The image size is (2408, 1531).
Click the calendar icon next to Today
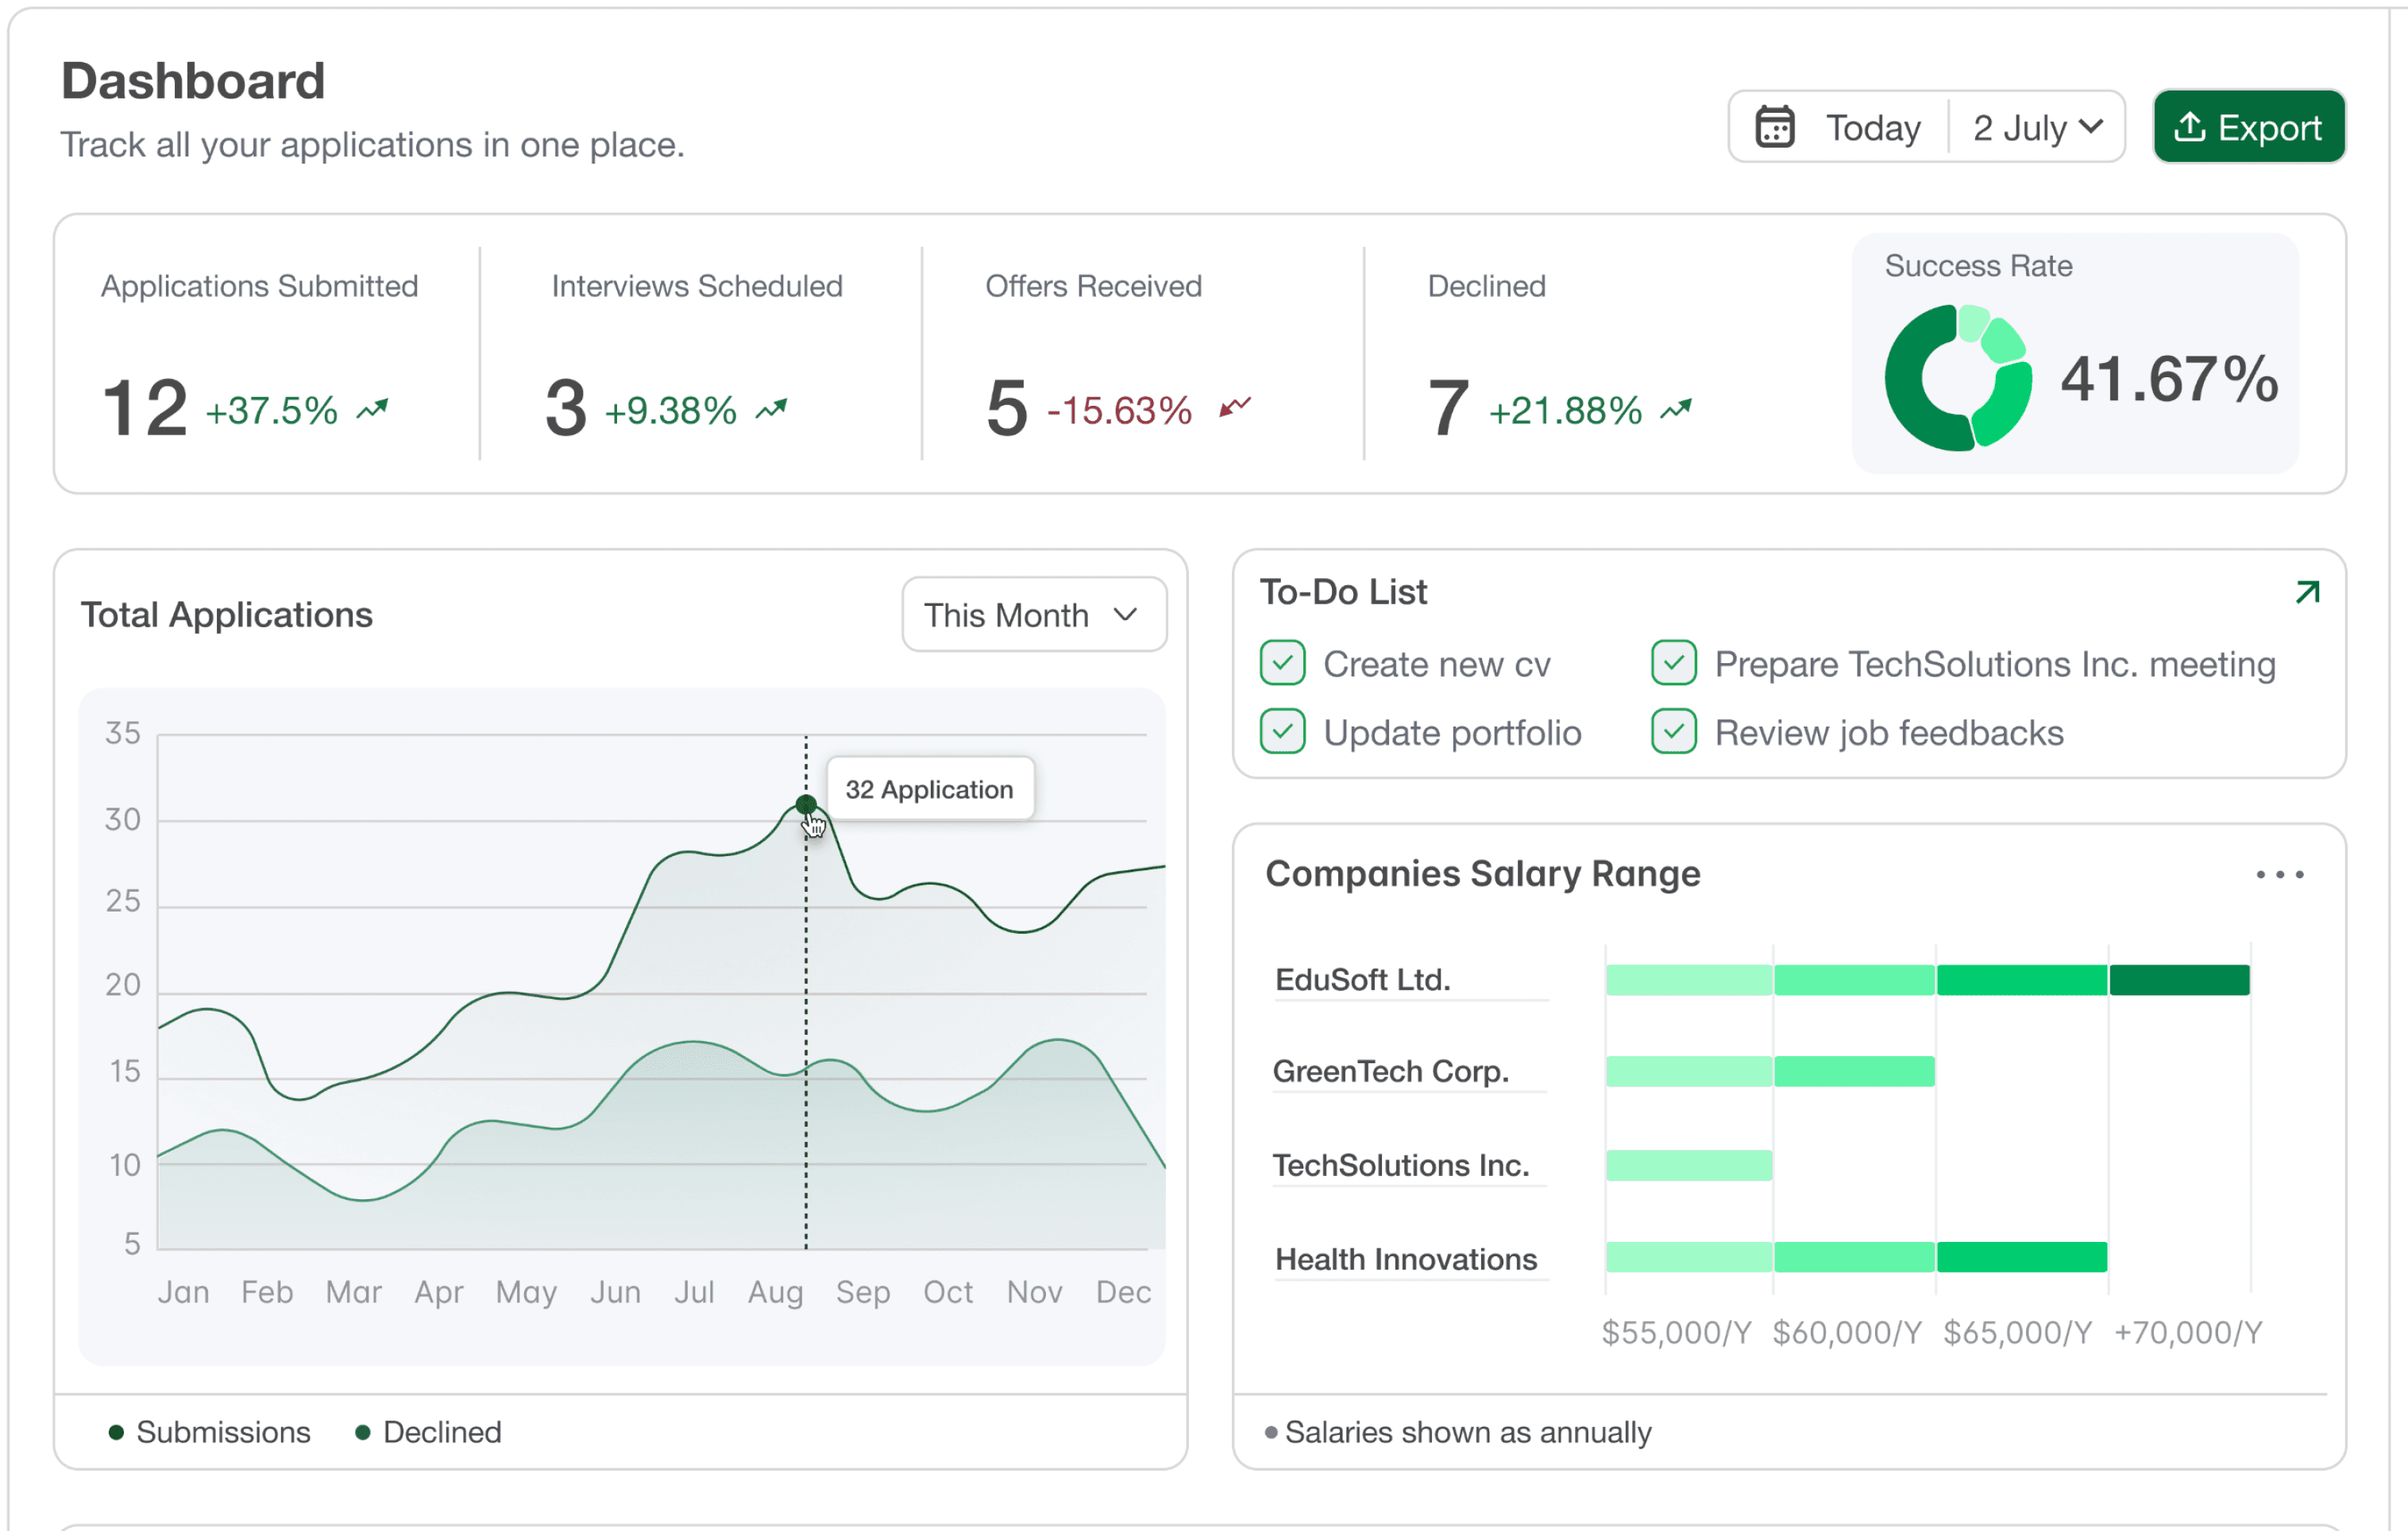click(x=1775, y=127)
